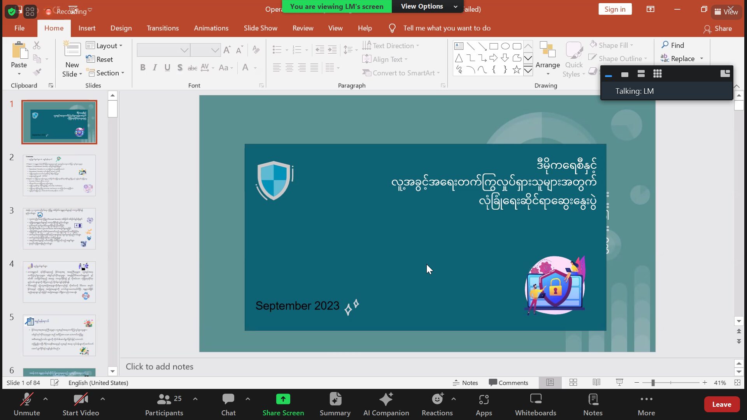The width and height of the screenshot is (747, 420).
Task: Select slide 3 thumbnail
Action: pyautogui.click(x=59, y=229)
